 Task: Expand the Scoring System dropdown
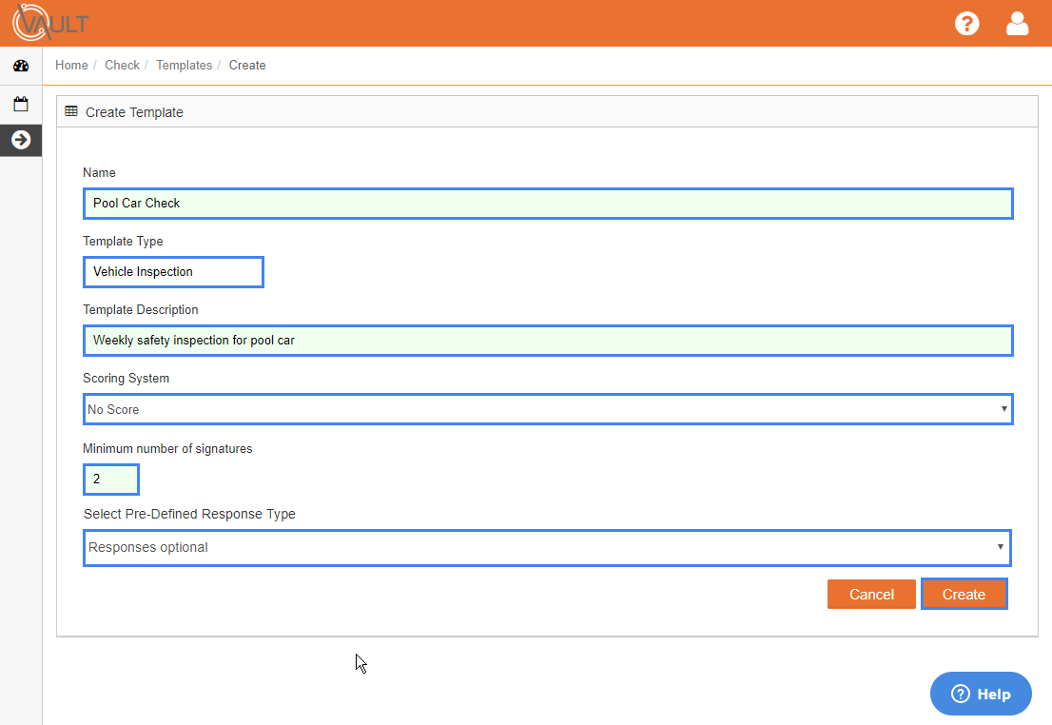pos(548,409)
